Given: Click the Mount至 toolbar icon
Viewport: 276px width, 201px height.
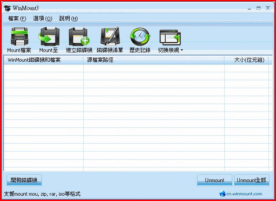Looking at the screenshot, I should tap(48, 37).
